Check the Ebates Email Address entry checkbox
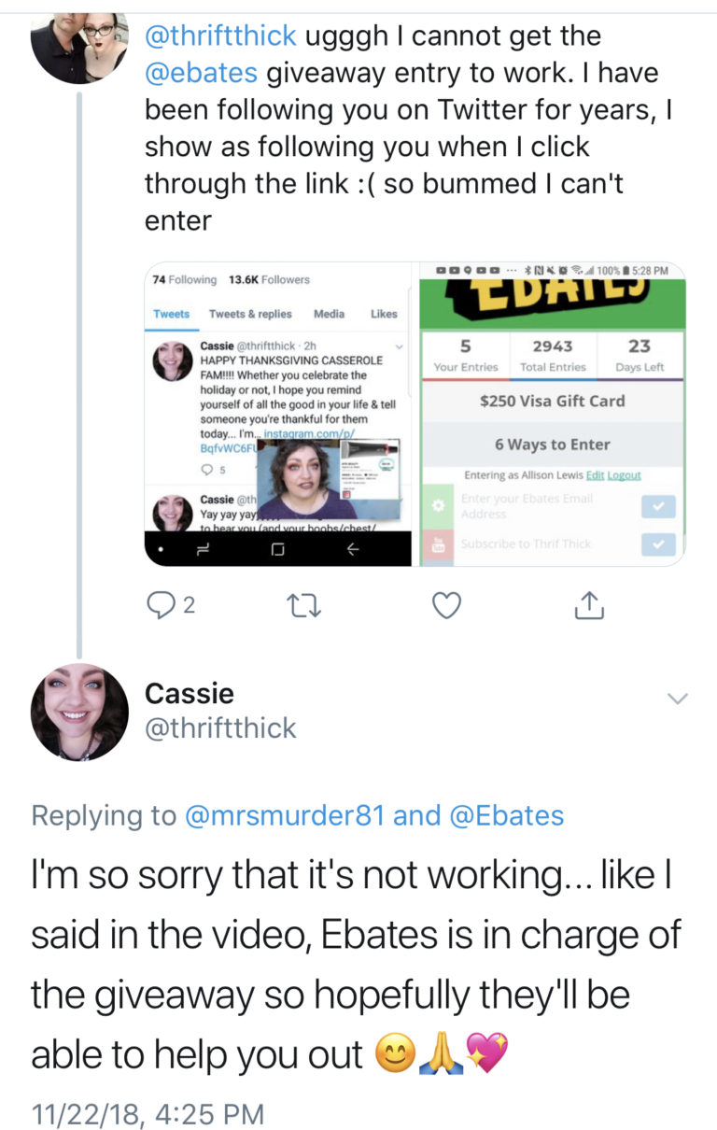Screen dimensions: 717x1130 pos(659,506)
